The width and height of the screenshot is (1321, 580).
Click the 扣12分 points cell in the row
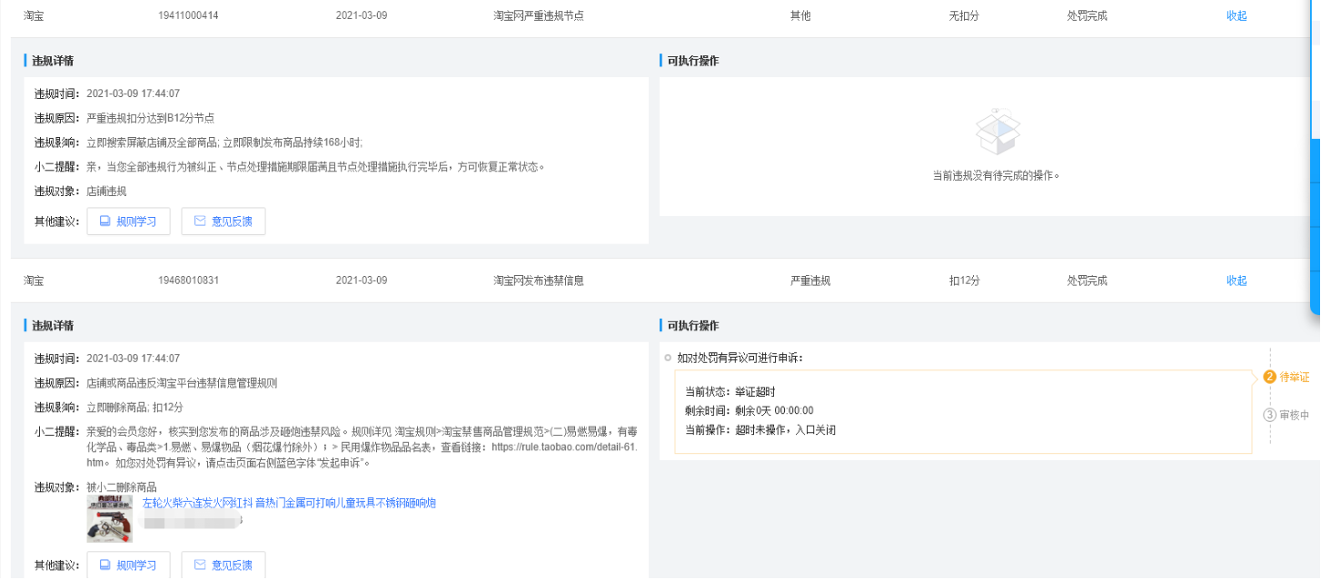[964, 280]
